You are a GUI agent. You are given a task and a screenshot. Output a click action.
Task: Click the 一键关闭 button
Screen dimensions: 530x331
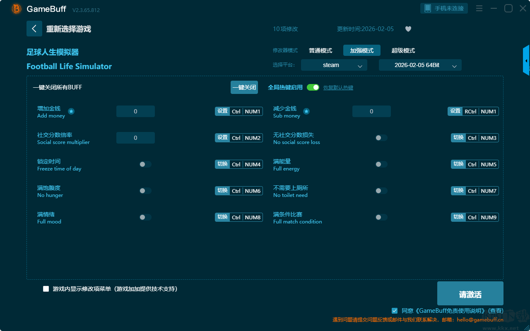[244, 87]
